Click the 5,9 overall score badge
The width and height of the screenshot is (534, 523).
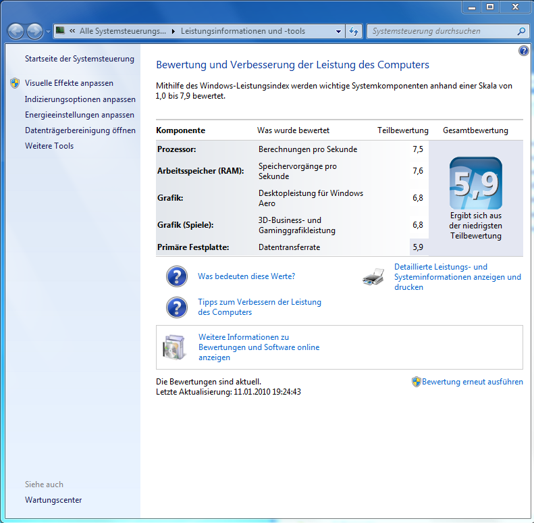click(x=475, y=183)
